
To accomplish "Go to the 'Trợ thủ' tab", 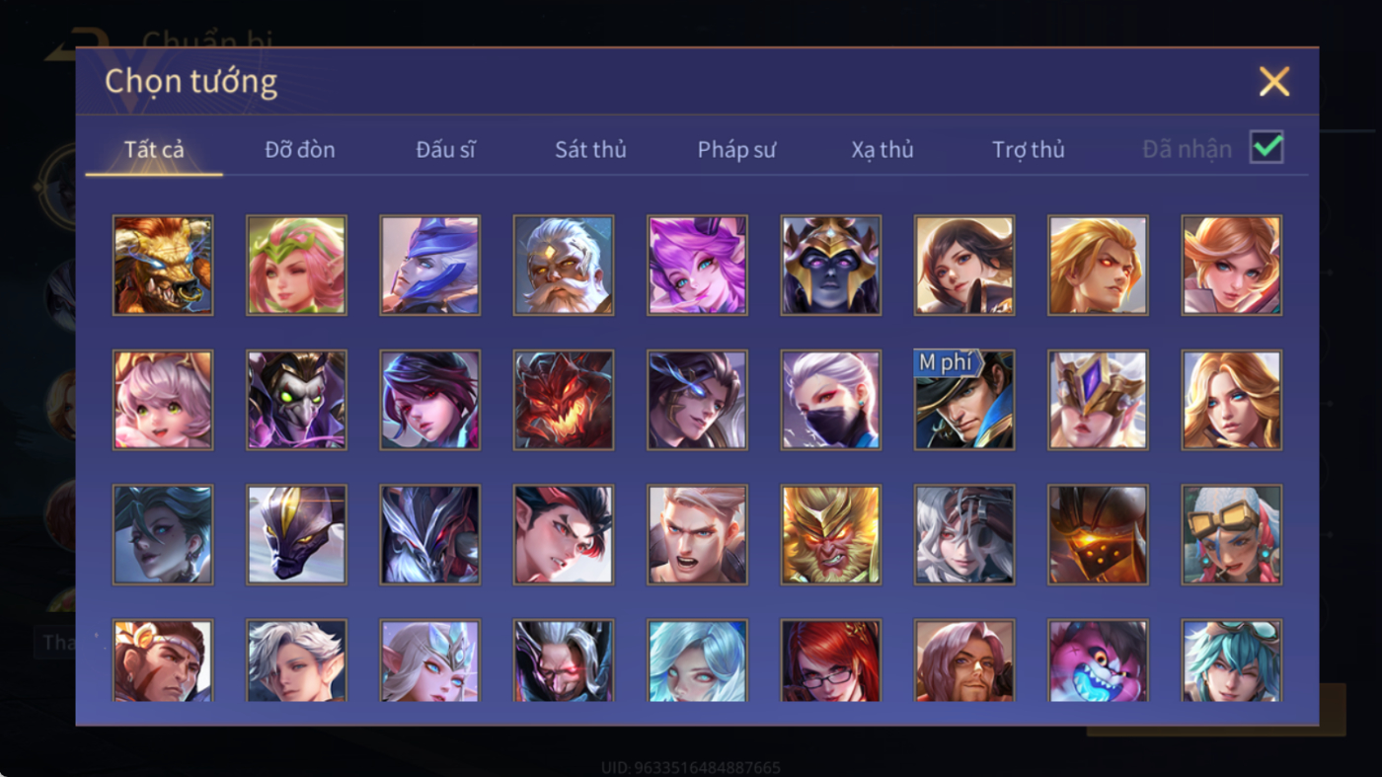I will (x=1029, y=150).
